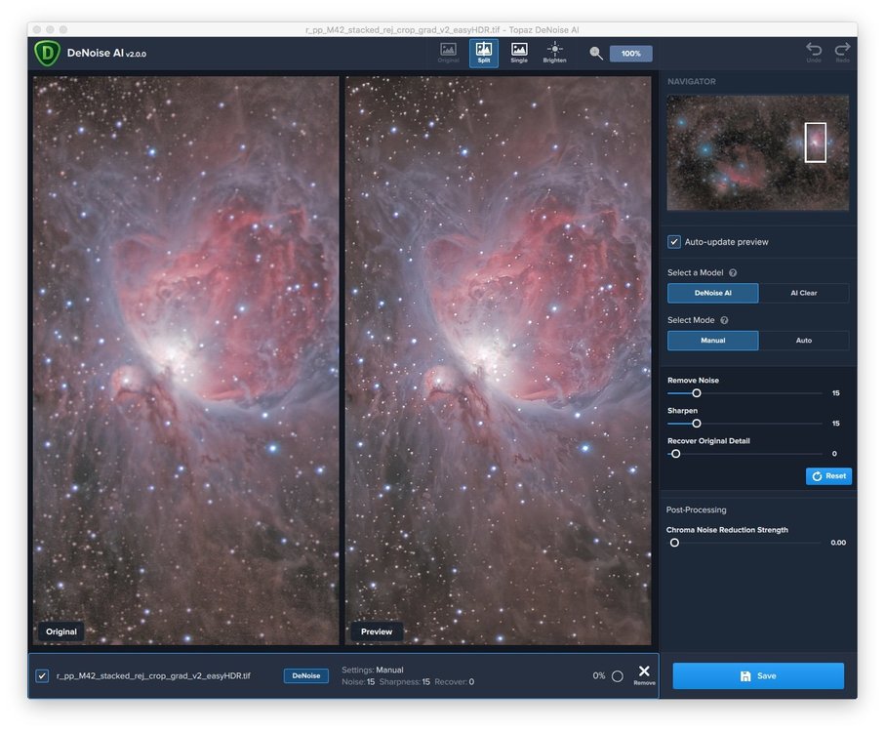Click the Post-Processing heading

[696, 509]
